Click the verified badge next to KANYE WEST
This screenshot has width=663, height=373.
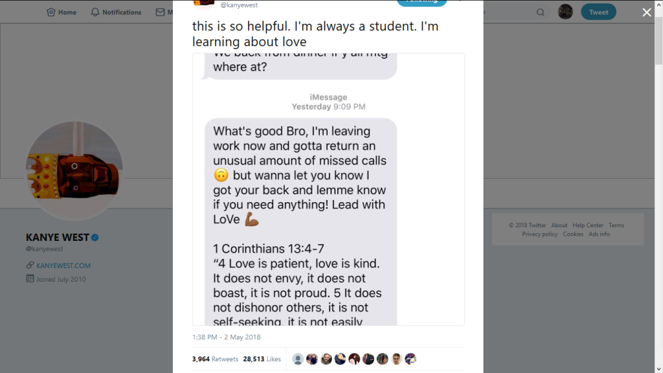coord(95,238)
